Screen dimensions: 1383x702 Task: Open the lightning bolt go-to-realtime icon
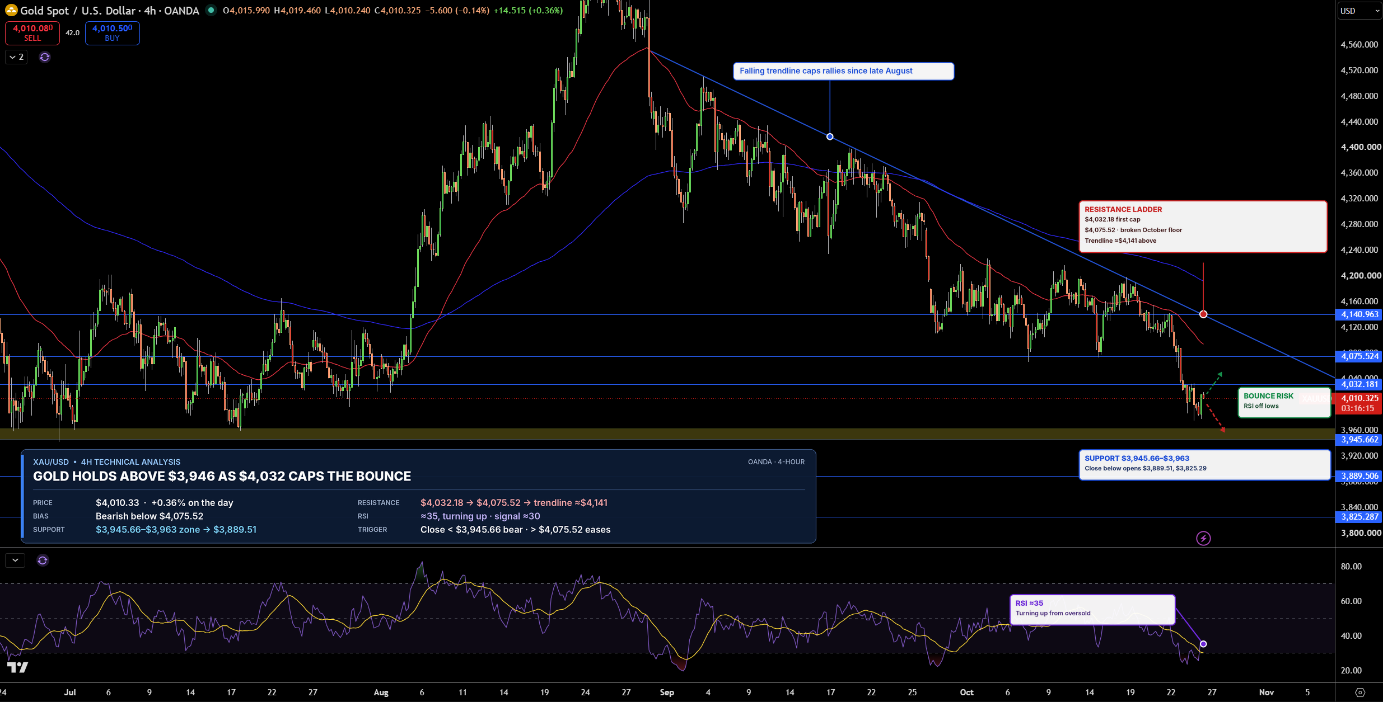tap(1203, 538)
